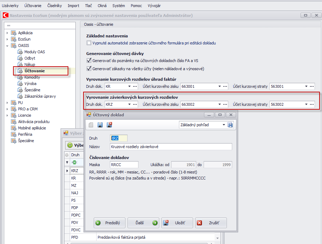Click the save-and-close icon with red X
Image resolution: width=322 pixels, height=244 pixels.
(x=109, y=125)
